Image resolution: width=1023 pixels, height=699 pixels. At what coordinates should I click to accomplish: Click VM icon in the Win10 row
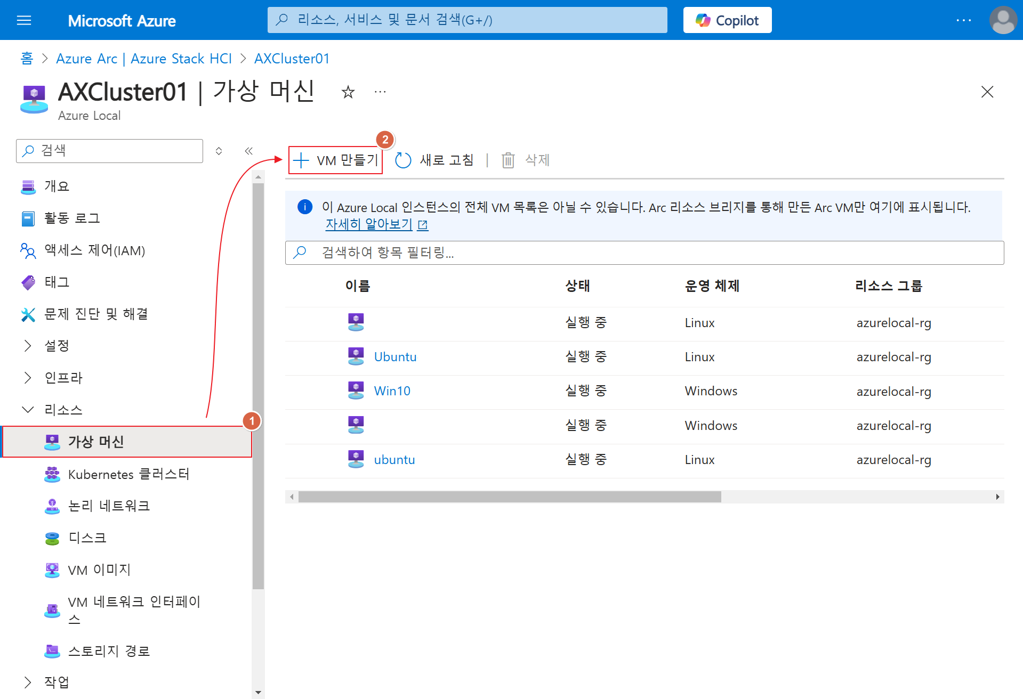click(x=356, y=391)
